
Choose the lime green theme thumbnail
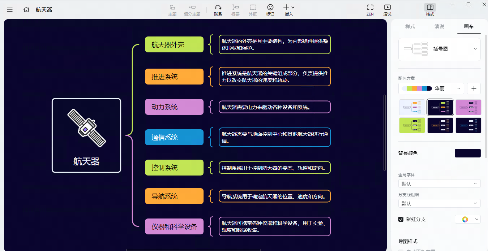(412, 125)
